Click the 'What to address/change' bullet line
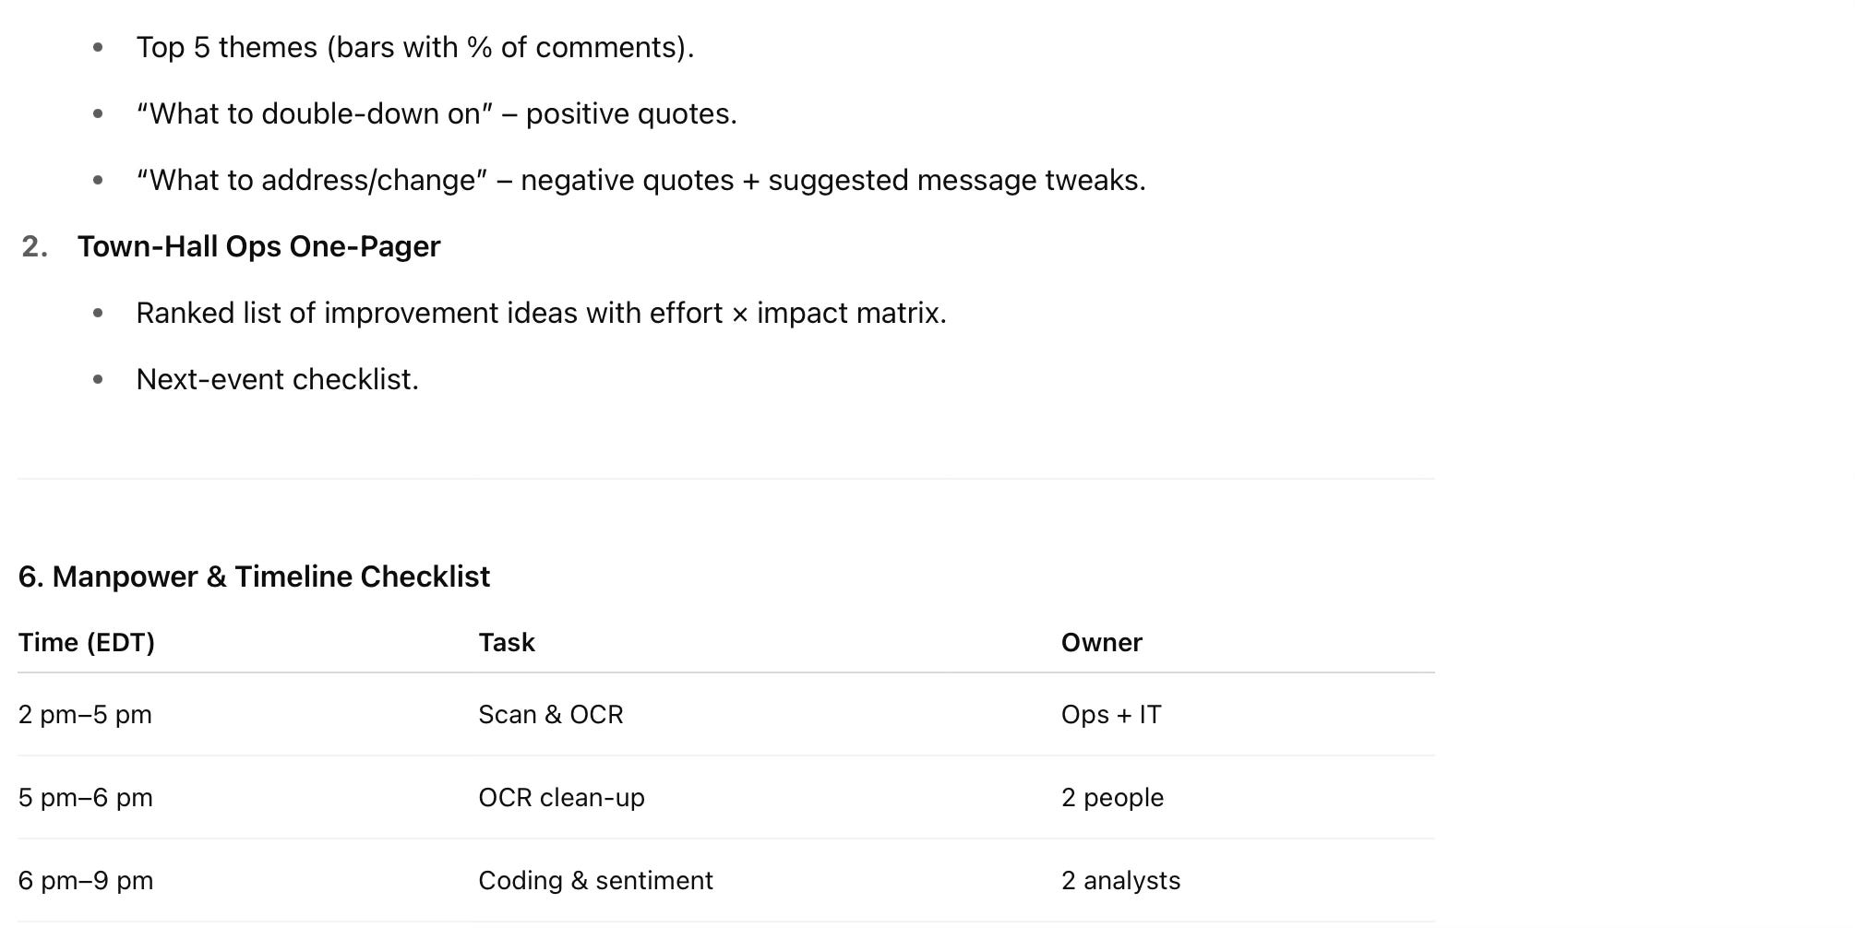Screen dimensions: 1855x928 click(x=641, y=181)
